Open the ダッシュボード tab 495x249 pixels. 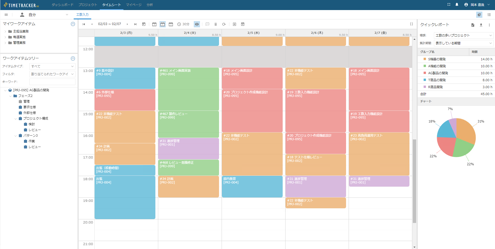(x=62, y=5)
